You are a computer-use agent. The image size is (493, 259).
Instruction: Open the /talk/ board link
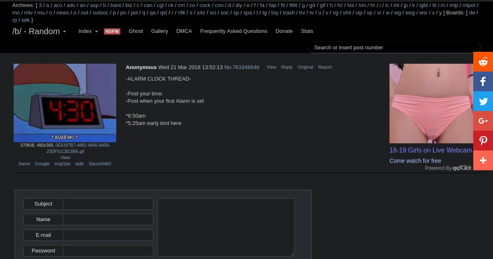[26, 20]
